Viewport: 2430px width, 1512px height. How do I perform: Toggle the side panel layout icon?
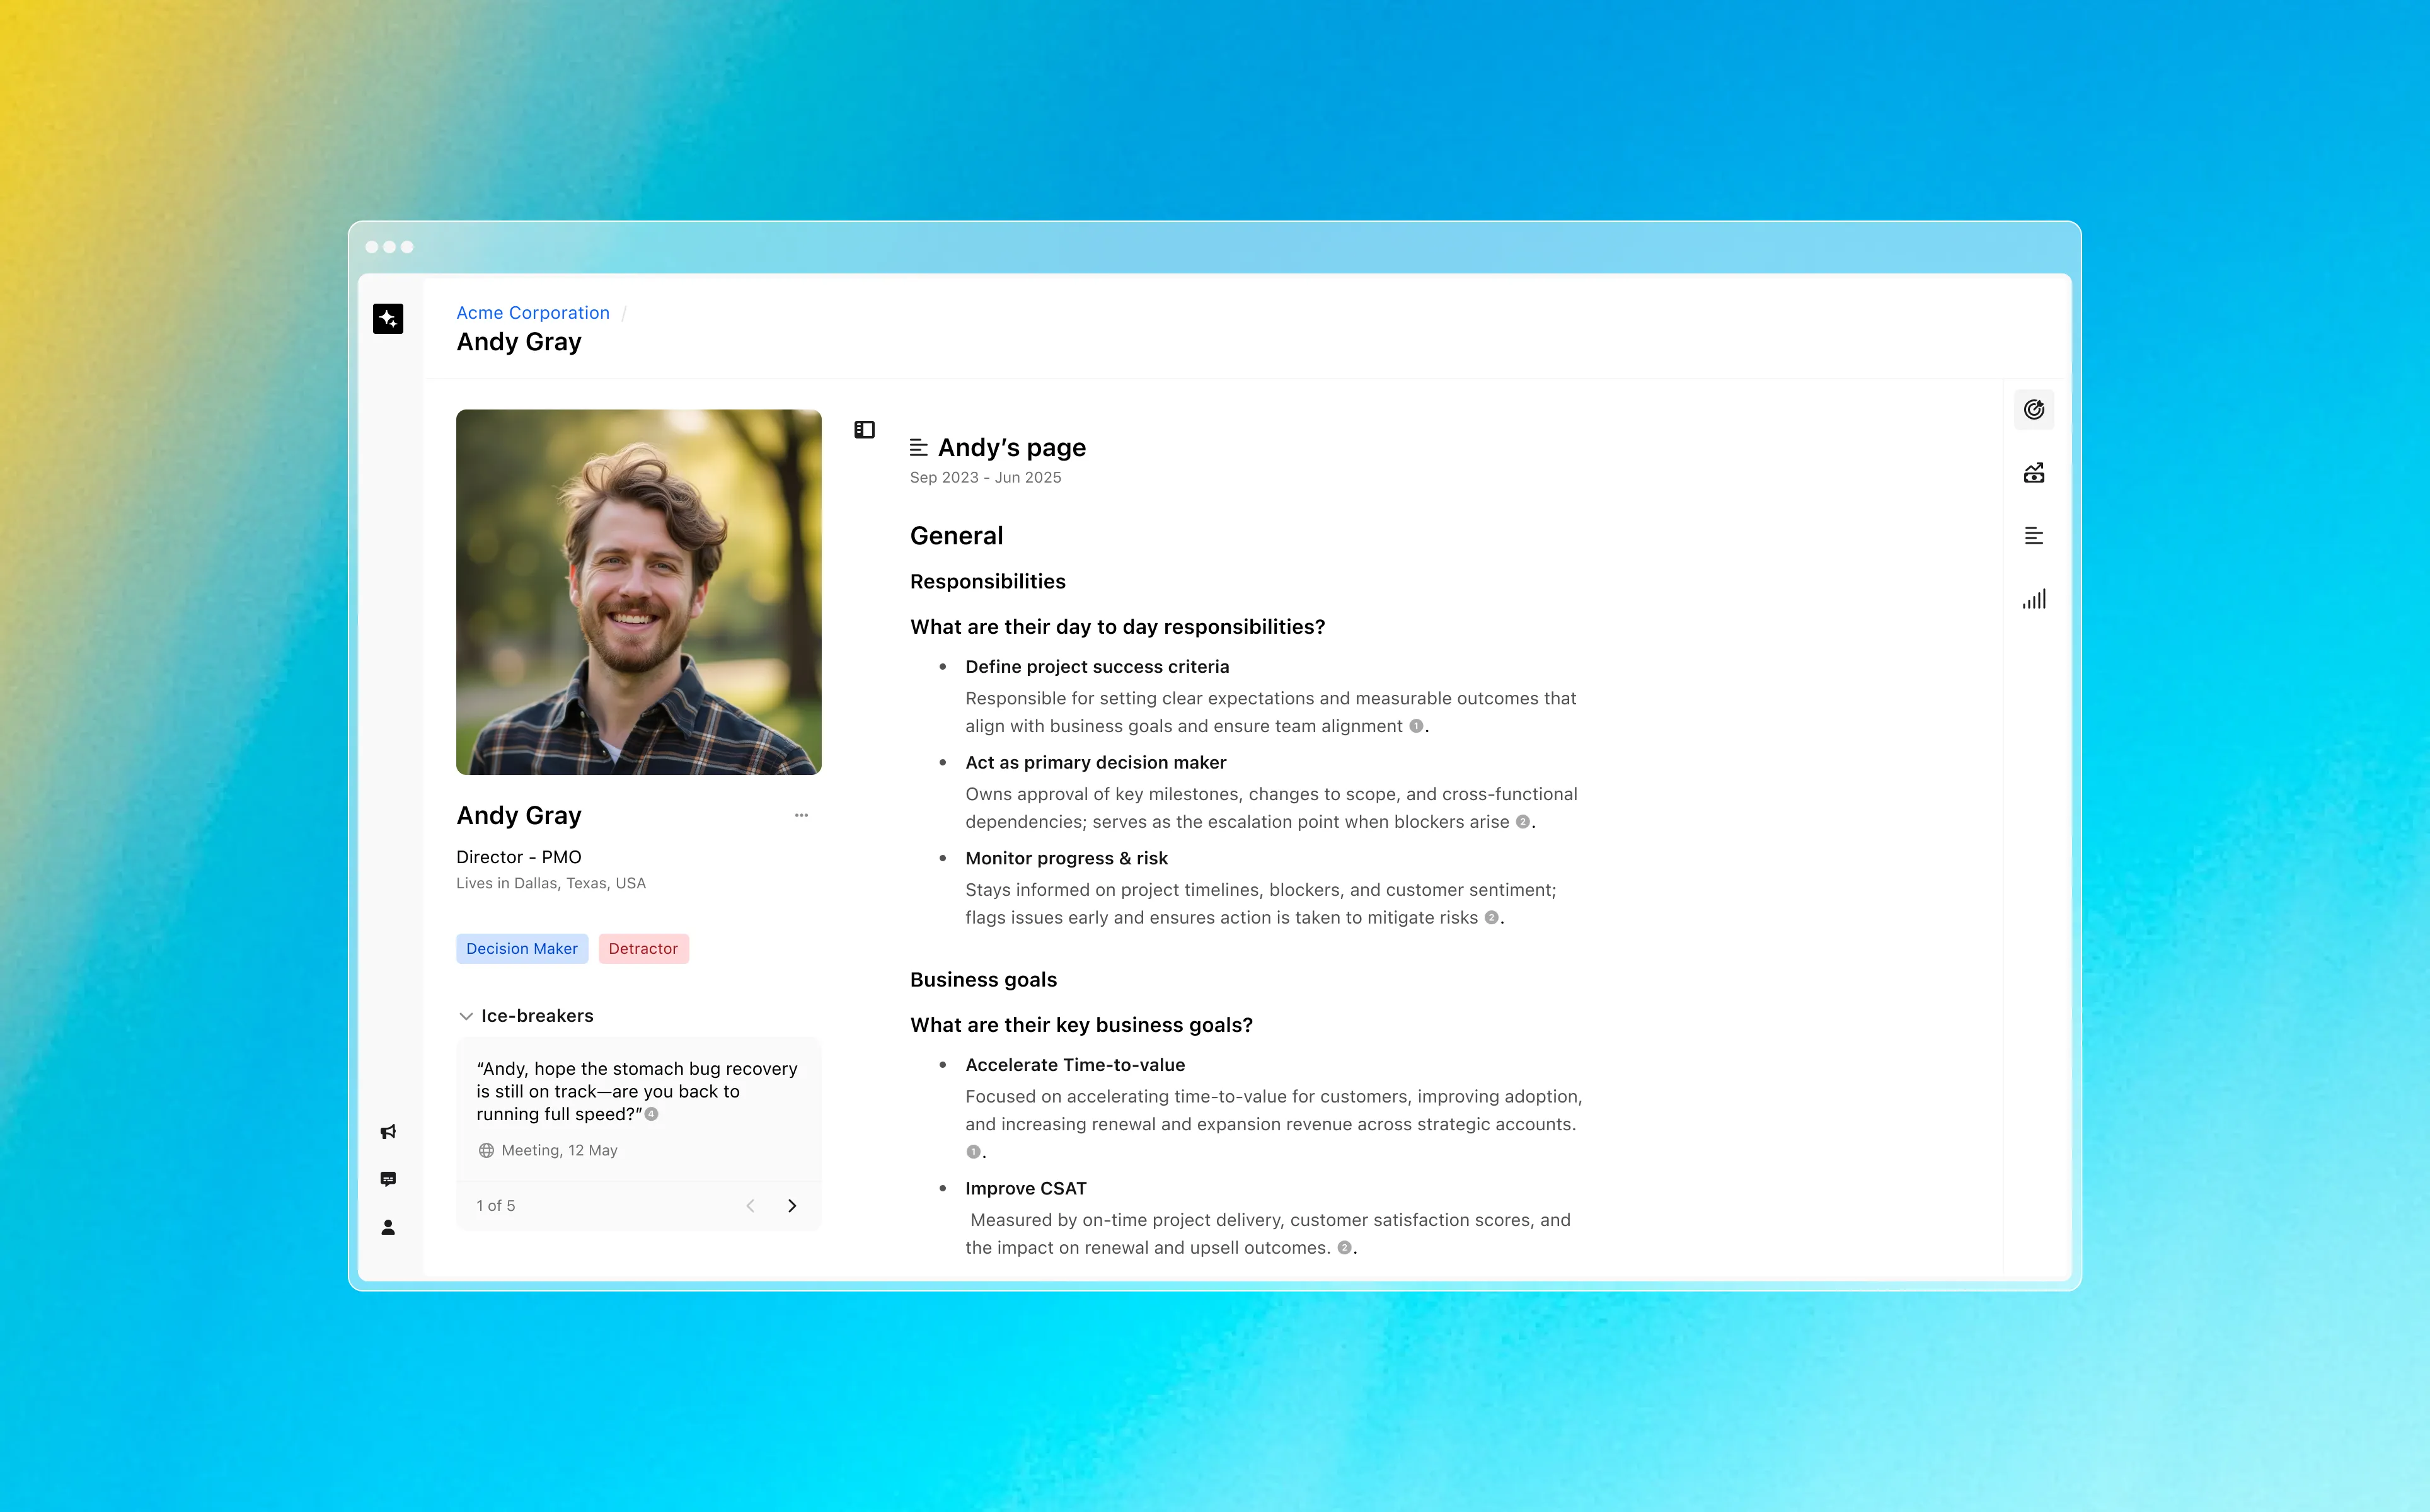point(864,430)
